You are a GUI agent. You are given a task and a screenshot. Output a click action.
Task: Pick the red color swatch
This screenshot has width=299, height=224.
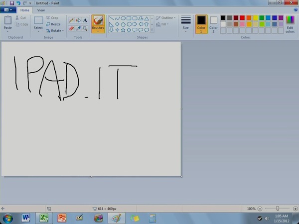(242, 18)
